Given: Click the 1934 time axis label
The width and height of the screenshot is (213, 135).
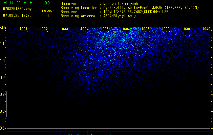Looking at the screenshot, I should coord(84,29).
